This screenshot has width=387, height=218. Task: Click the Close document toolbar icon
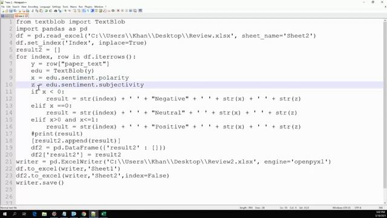[x=20, y=11]
